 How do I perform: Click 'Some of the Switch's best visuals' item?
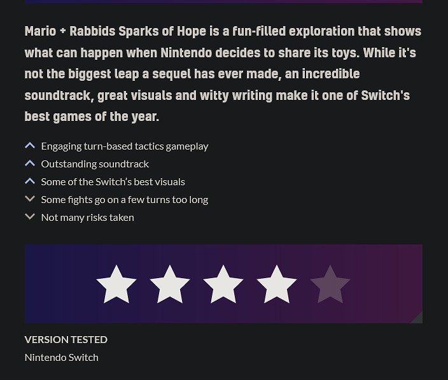click(x=113, y=181)
